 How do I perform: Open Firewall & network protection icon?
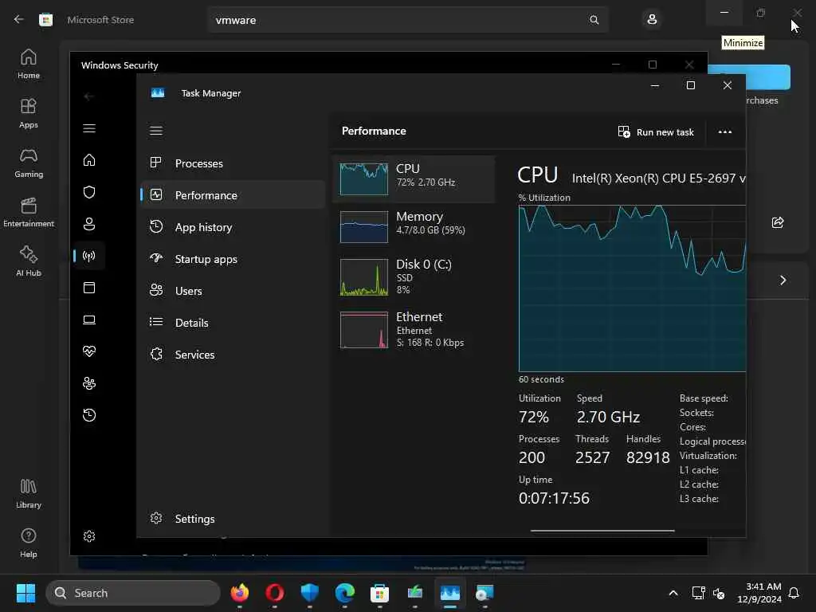(x=89, y=256)
